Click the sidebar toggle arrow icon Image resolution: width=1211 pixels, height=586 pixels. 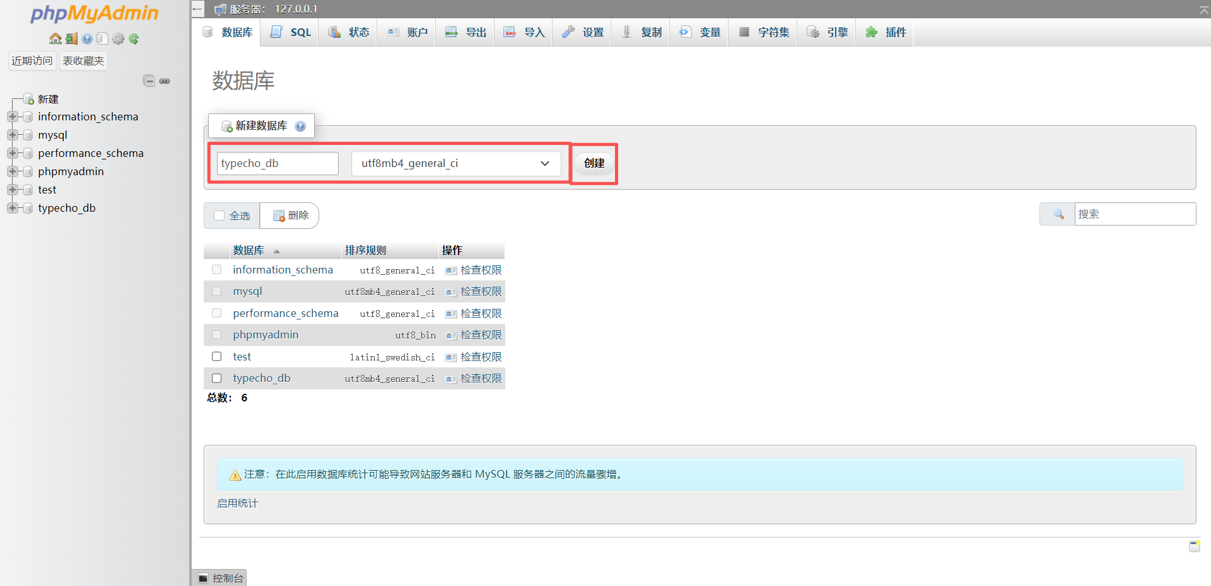[x=197, y=9]
